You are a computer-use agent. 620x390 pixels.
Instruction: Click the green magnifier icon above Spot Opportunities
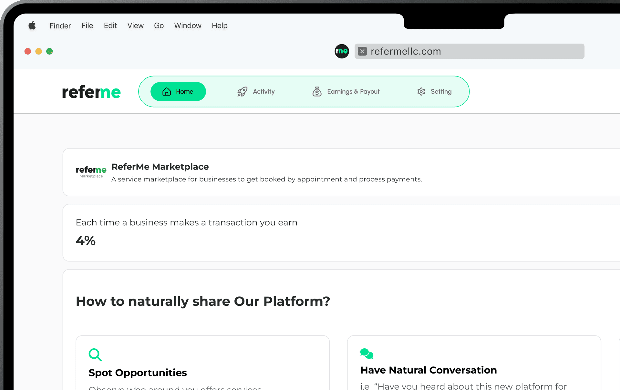(x=95, y=354)
